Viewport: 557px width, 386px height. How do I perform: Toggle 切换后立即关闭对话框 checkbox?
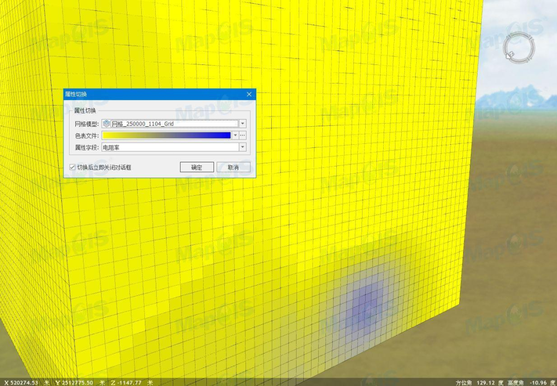pyautogui.click(x=73, y=167)
